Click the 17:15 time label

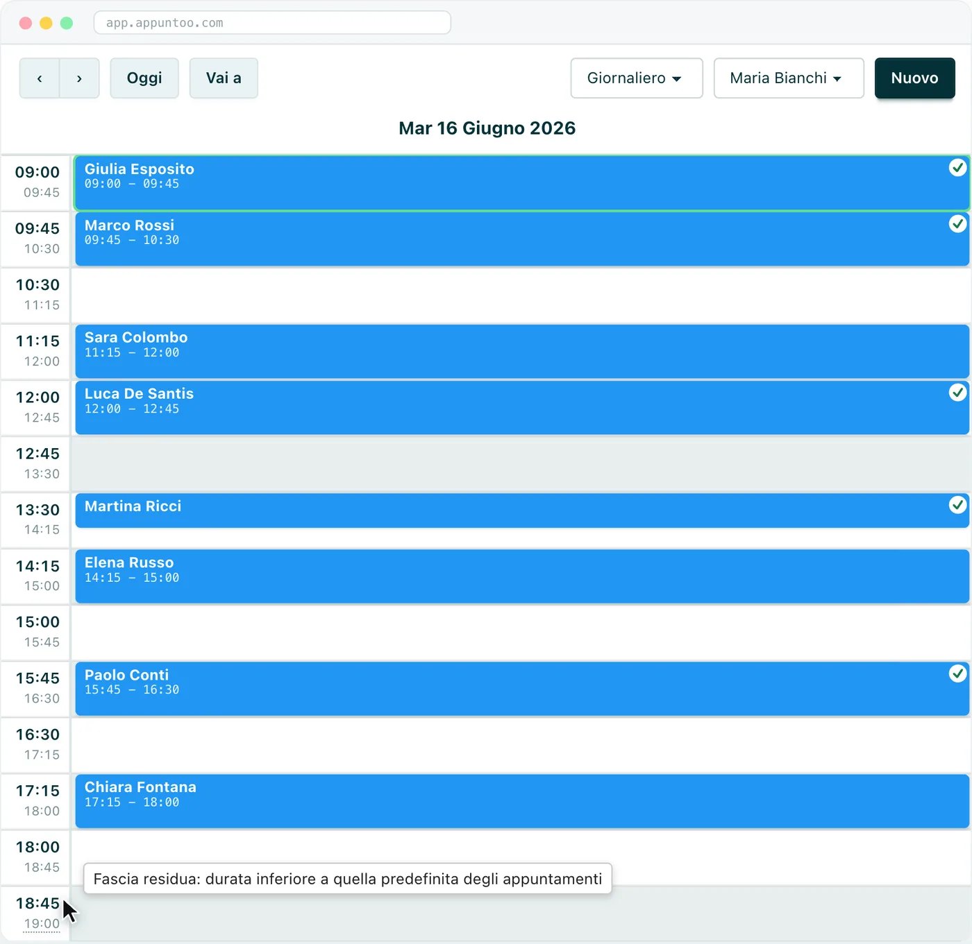(37, 791)
